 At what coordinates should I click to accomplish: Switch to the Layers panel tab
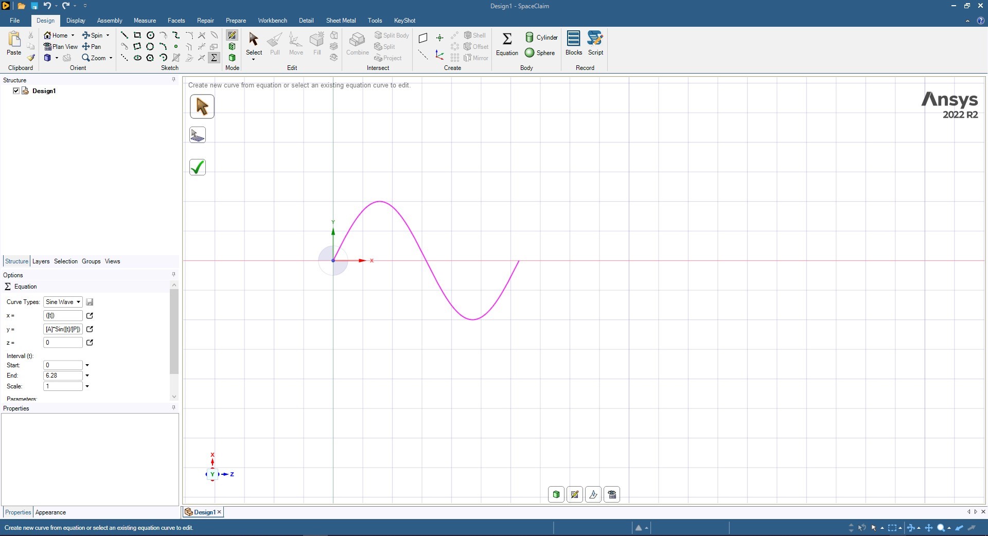(41, 261)
